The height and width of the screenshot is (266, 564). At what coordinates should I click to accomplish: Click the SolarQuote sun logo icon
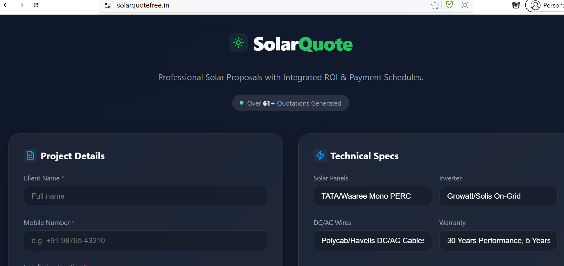(238, 43)
